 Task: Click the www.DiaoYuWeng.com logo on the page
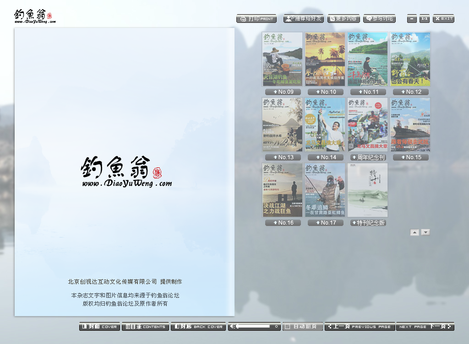126,172
